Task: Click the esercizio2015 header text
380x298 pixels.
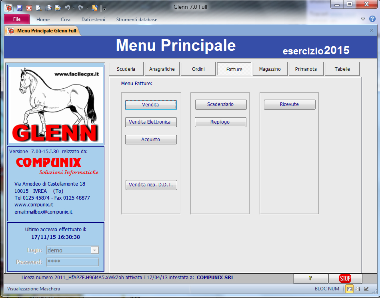Action: point(316,50)
